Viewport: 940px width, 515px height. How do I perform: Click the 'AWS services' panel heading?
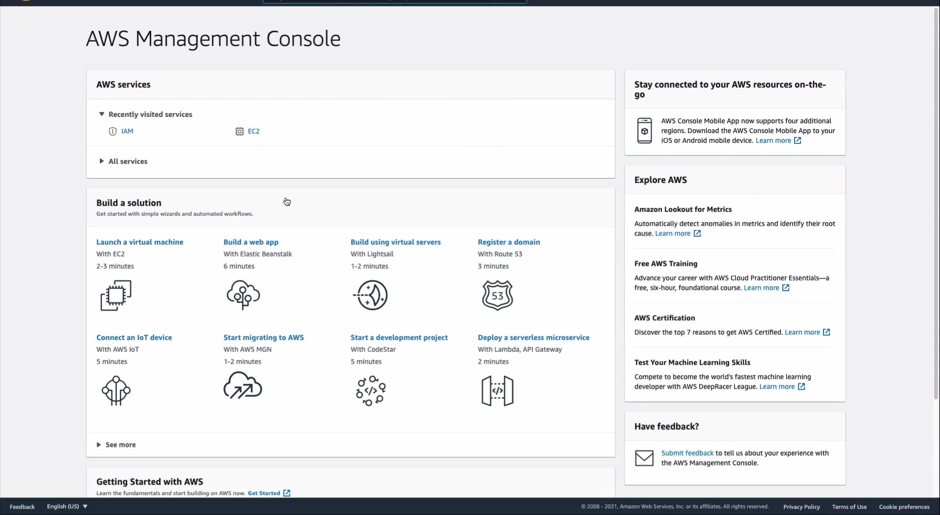click(123, 84)
